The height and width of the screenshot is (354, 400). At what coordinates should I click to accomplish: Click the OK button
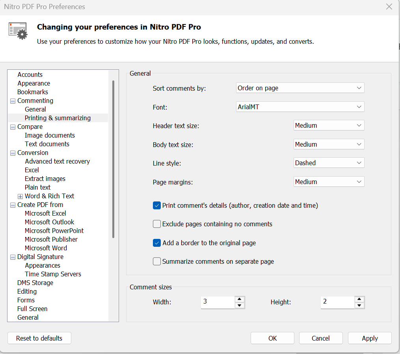tap(272, 338)
